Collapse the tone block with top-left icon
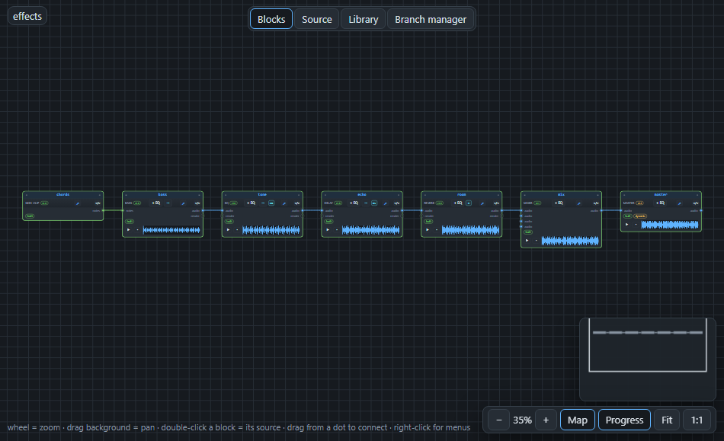 point(226,195)
